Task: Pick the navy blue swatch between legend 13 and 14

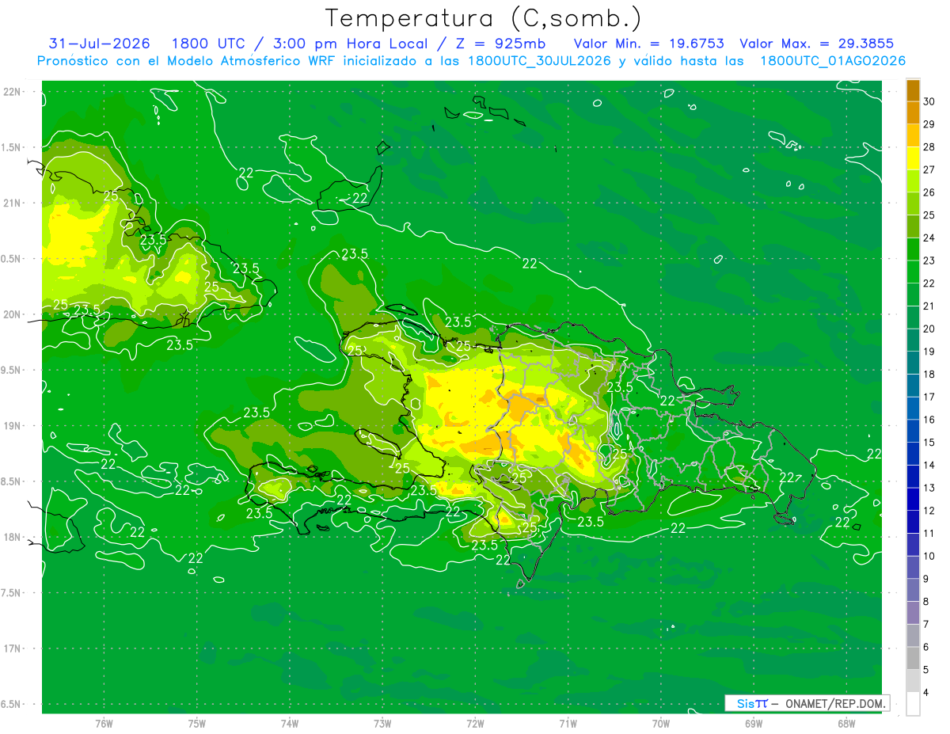Action: pyautogui.click(x=913, y=477)
